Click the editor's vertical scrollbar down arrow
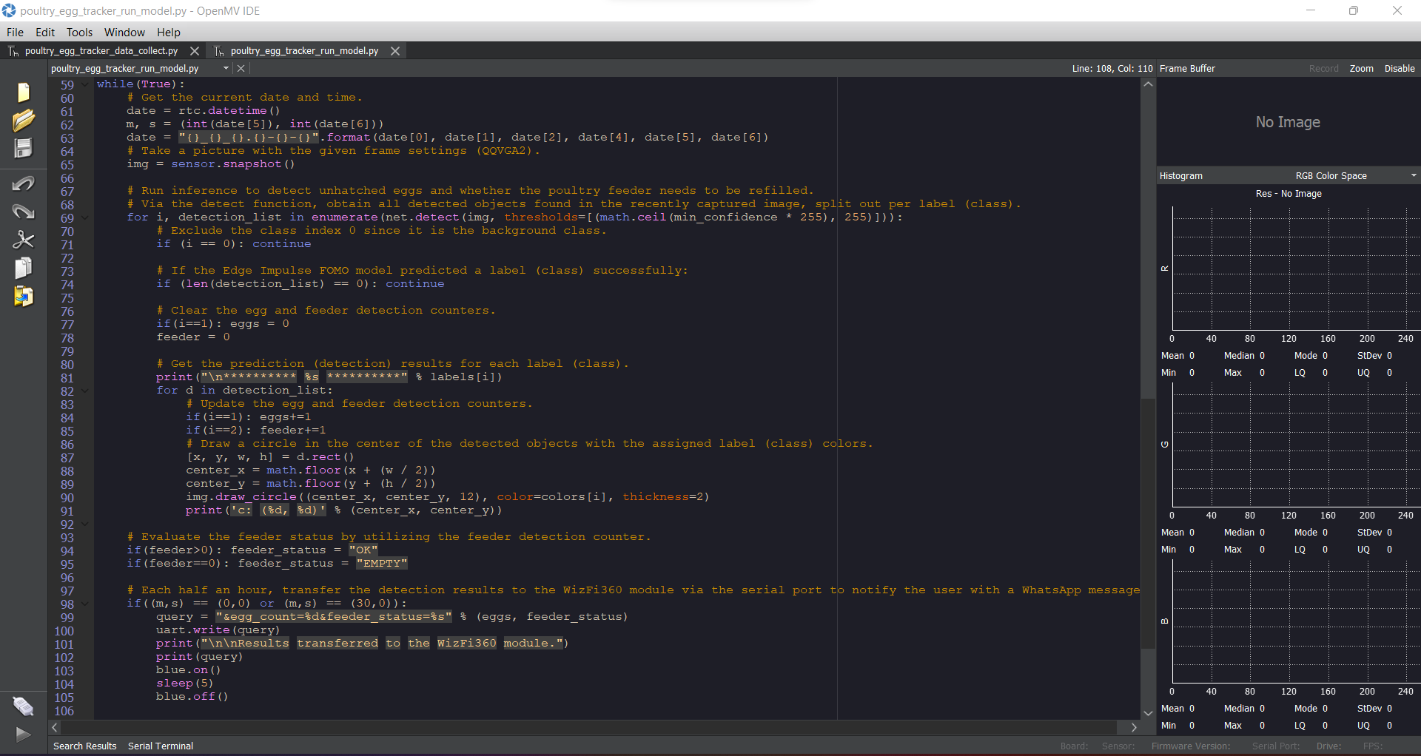The width and height of the screenshot is (1421, 756). point(1148,713)
